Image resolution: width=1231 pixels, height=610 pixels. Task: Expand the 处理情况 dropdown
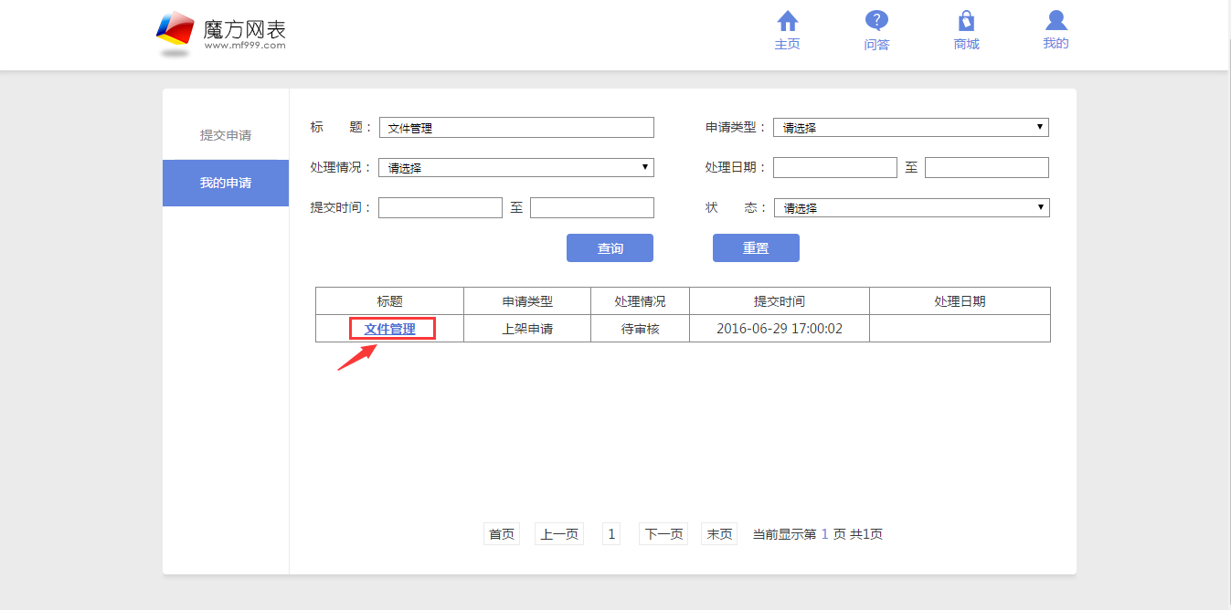[x=516, y=168]
